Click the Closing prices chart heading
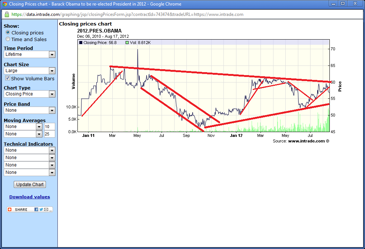The height and width of the screenshot is (249, 365). tap(86, 24)
